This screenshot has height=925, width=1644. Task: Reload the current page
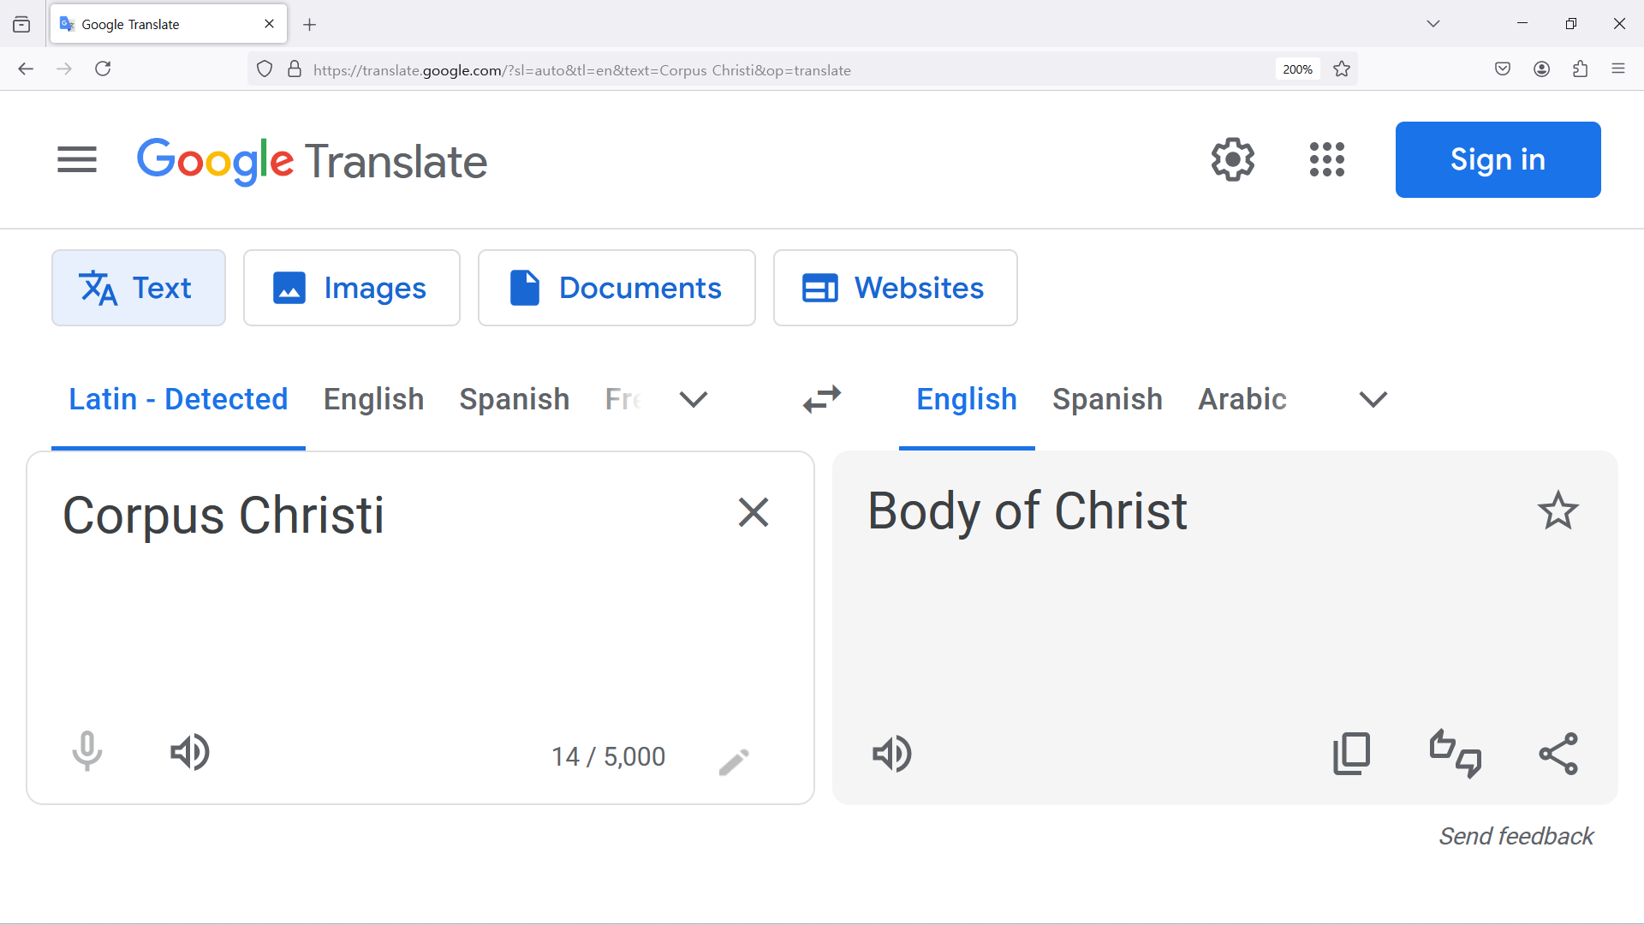click(x=103, y=69)
